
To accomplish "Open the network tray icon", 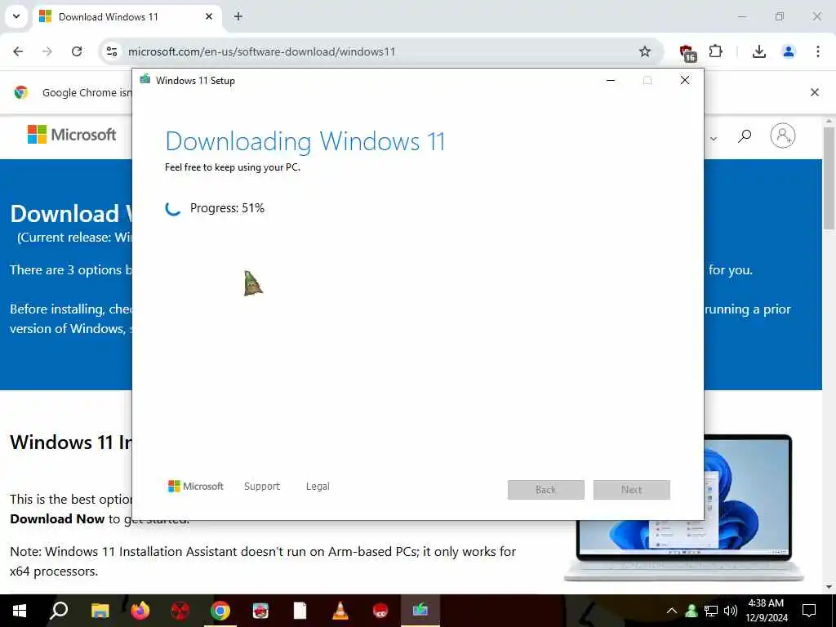I will pyautogui.click(x=711, y=611).
